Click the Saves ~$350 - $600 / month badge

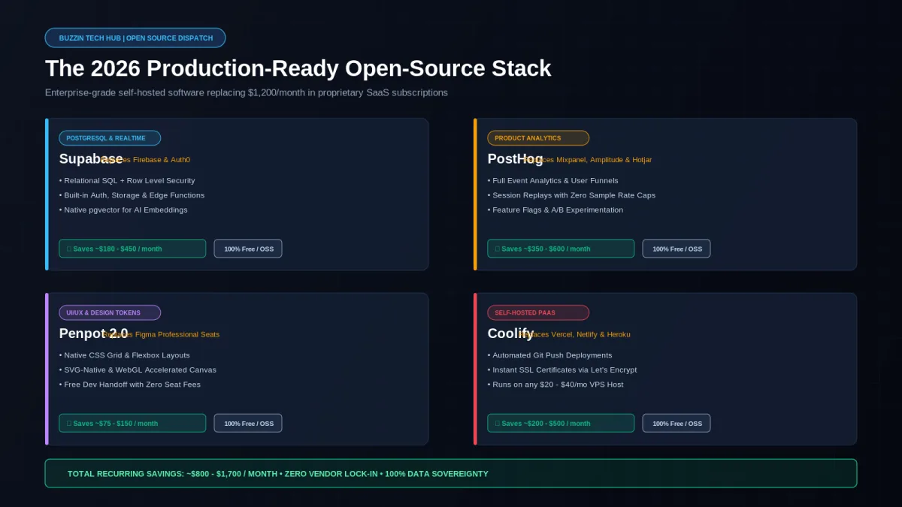point(561,249)
